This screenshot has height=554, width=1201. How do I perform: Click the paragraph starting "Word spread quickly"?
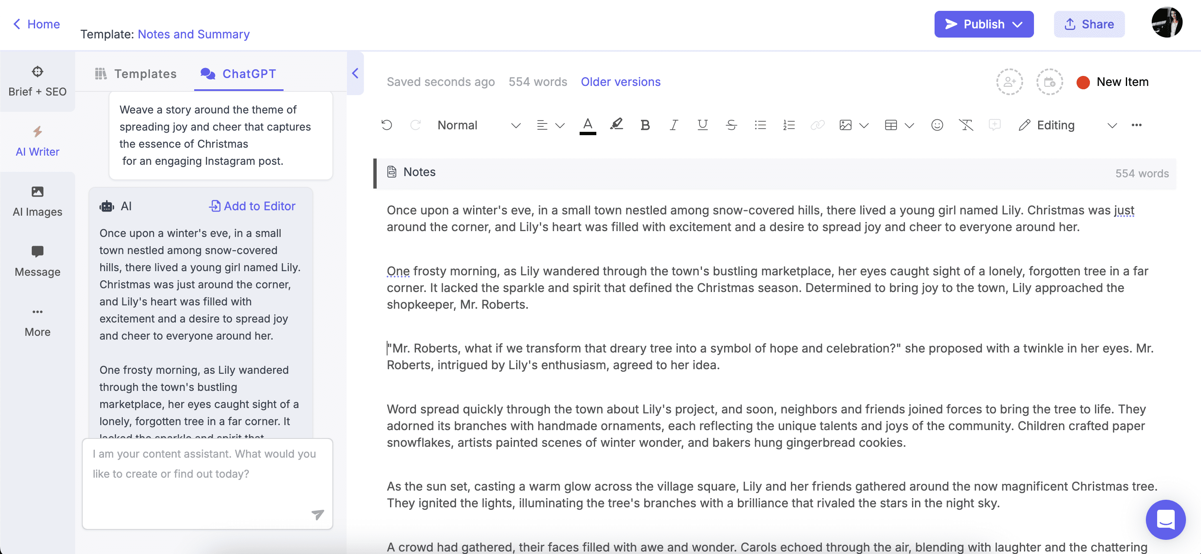(x=765, y=426)
